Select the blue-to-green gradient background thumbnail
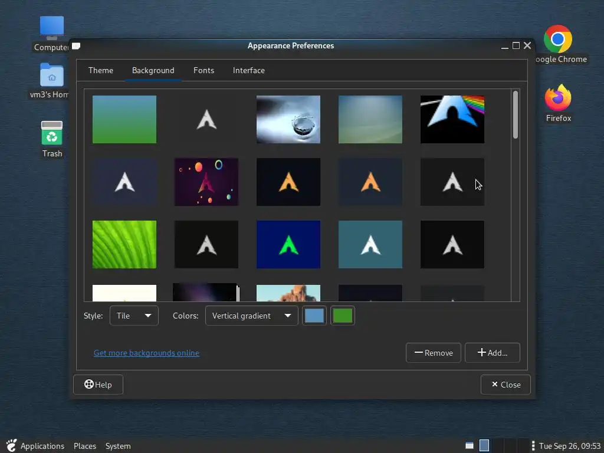 click(124, 119)
